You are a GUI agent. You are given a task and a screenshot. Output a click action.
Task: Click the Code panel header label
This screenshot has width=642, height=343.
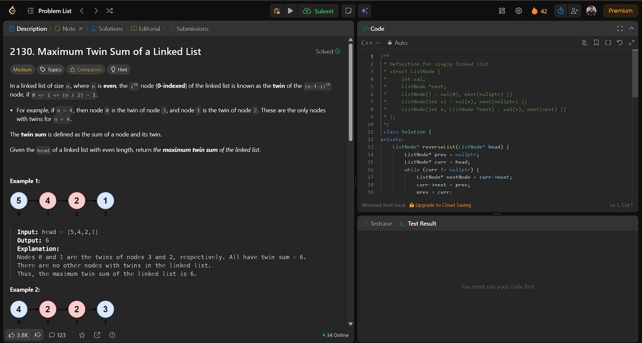pos(373,29)
